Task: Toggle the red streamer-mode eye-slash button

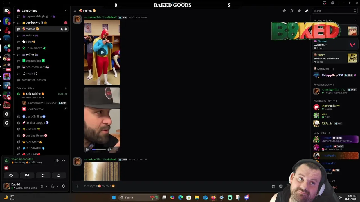Action: click(6, 168)
